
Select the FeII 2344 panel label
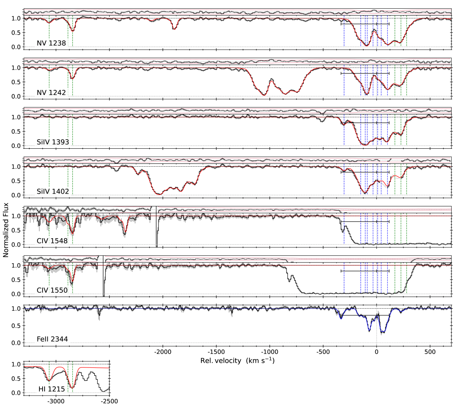[x=52, y=339]
